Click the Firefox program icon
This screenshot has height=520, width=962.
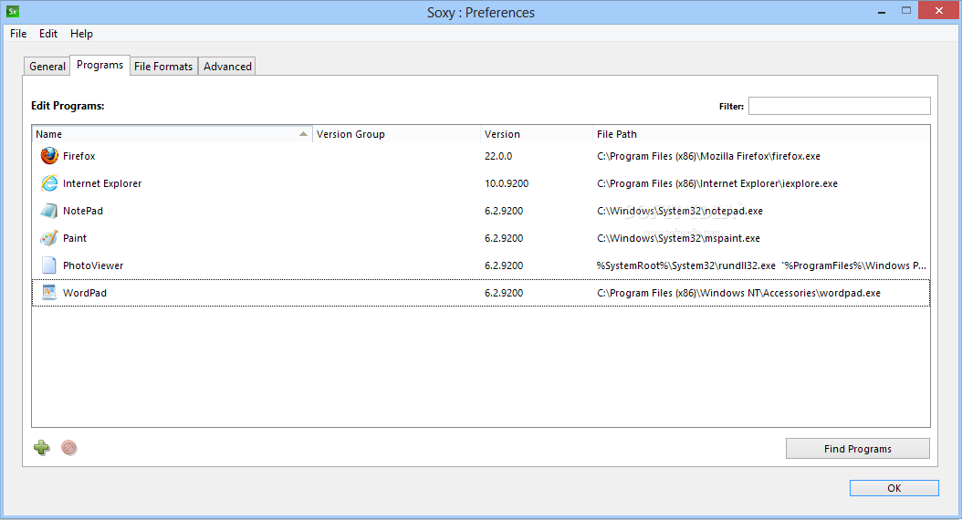49,156
